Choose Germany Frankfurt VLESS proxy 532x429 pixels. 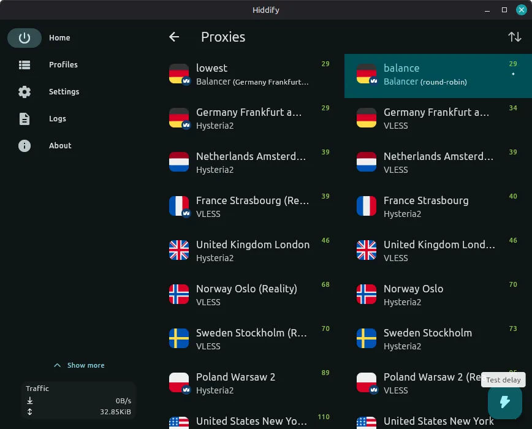click(438, 119)
